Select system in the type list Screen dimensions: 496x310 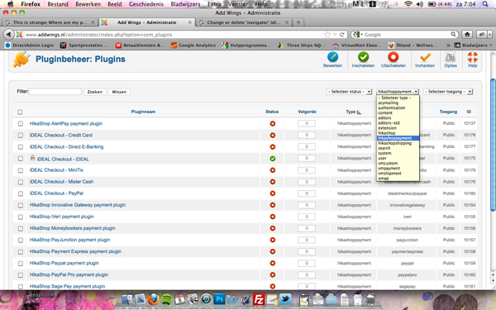(384, 154)
